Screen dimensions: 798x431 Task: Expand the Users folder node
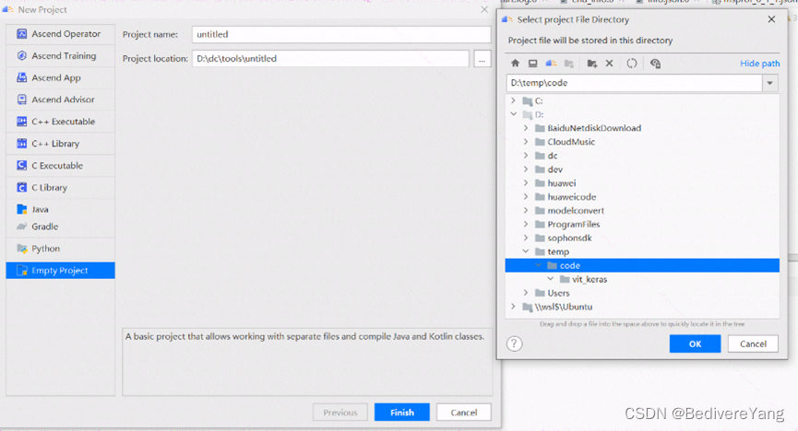(x=526, y=293)
